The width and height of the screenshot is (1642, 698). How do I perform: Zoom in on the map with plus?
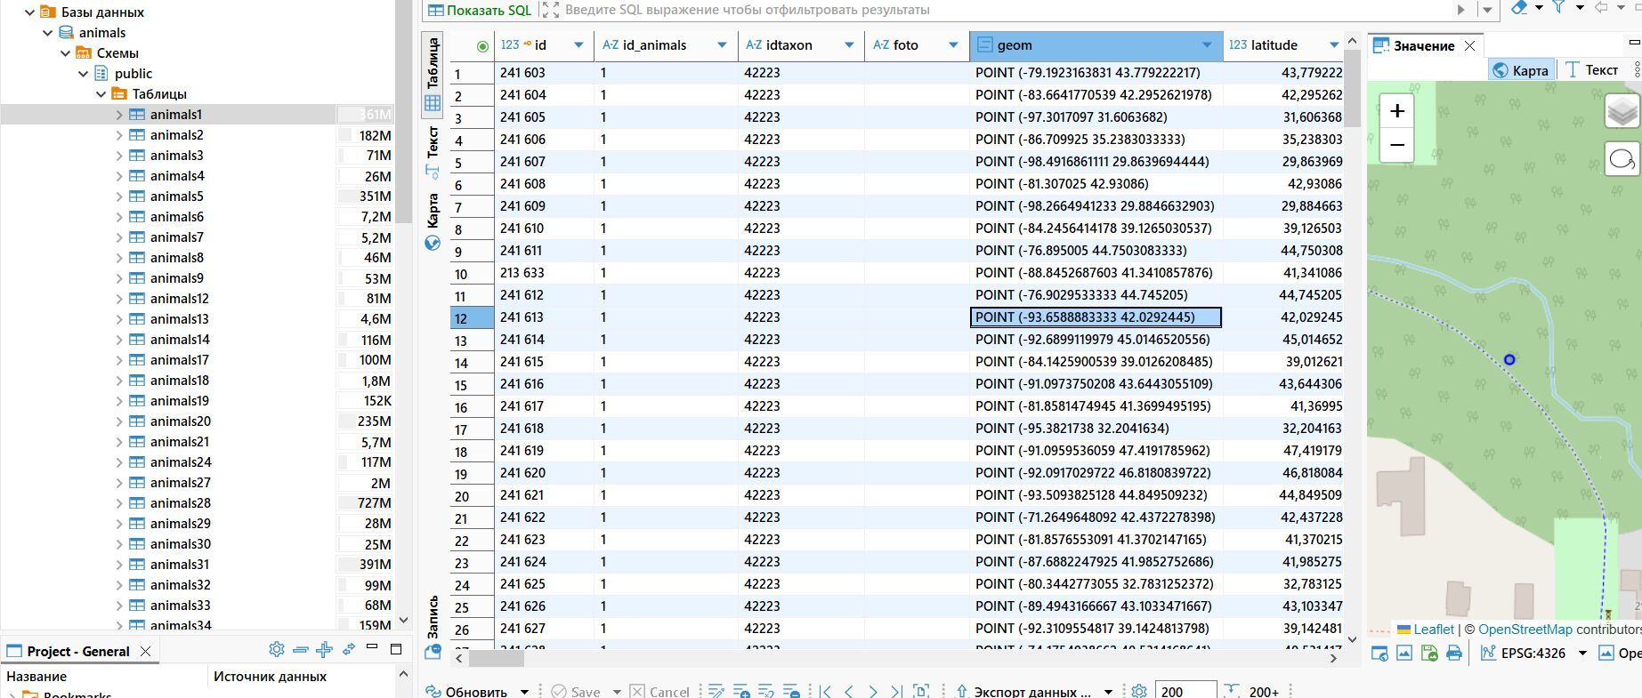coord(1396,111)
